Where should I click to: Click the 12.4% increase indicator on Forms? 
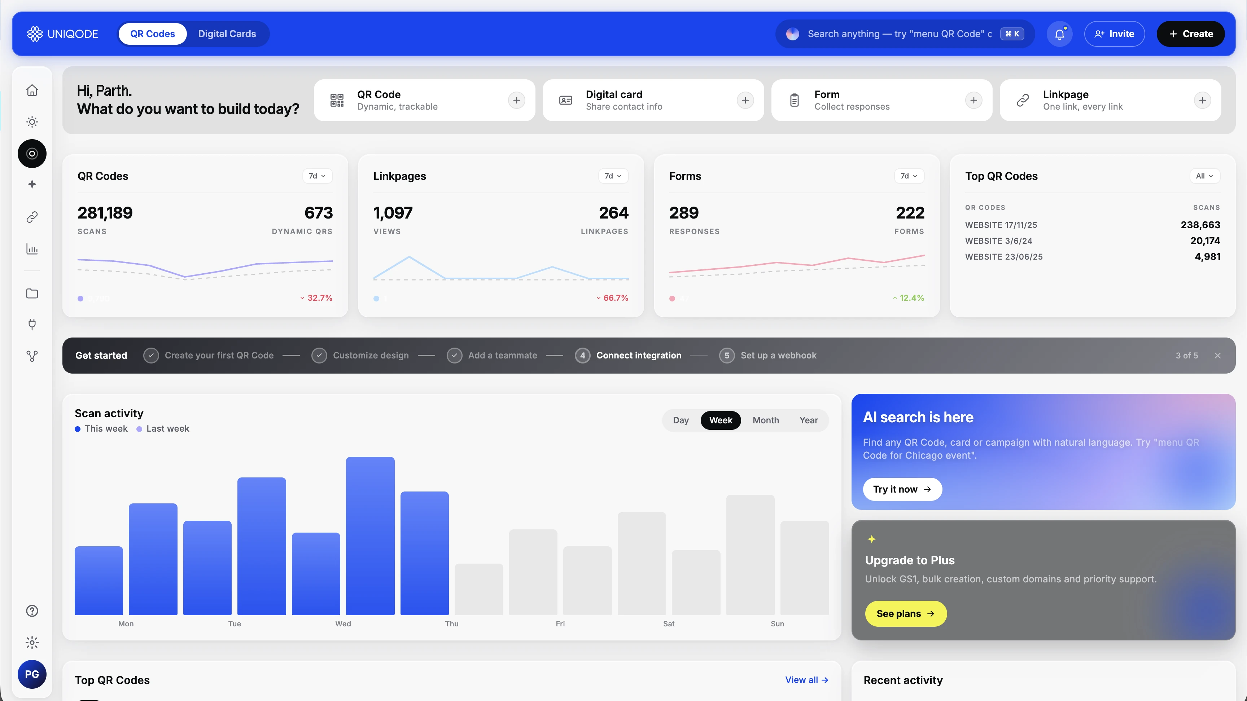coord(908,298)
